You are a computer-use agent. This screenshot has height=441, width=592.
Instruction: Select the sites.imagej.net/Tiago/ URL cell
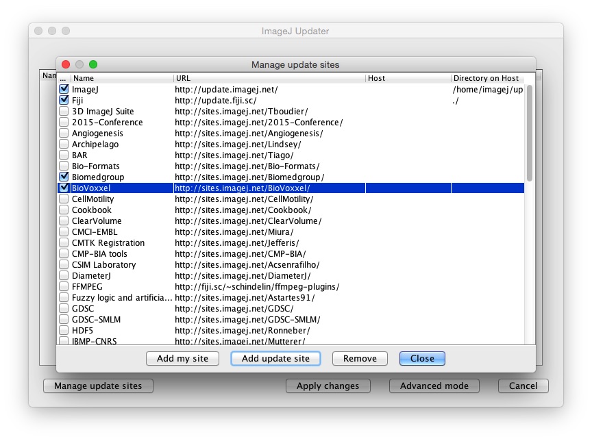[x=269, y=155]
